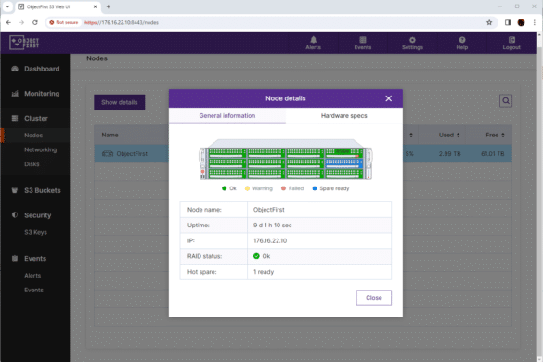Click the search magnifier icon
Viewport: 543px width, 362px height.
click(x=506, y=101)
